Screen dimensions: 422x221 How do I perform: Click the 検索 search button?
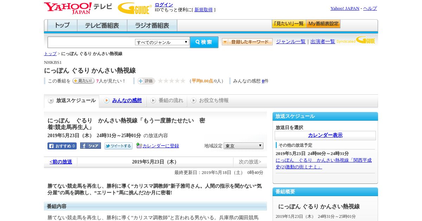point(204,42)
